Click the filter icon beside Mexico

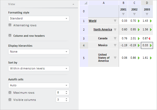tap(115, 45)
